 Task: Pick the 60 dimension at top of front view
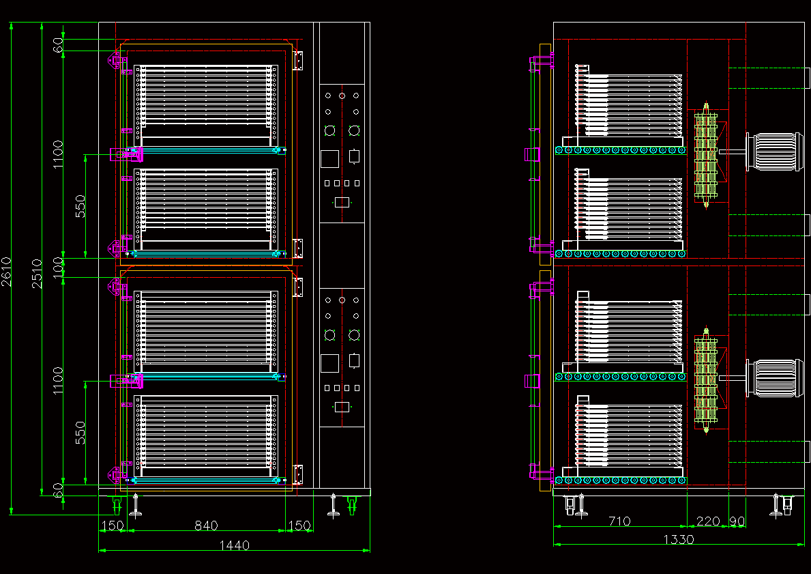(57, 45)
